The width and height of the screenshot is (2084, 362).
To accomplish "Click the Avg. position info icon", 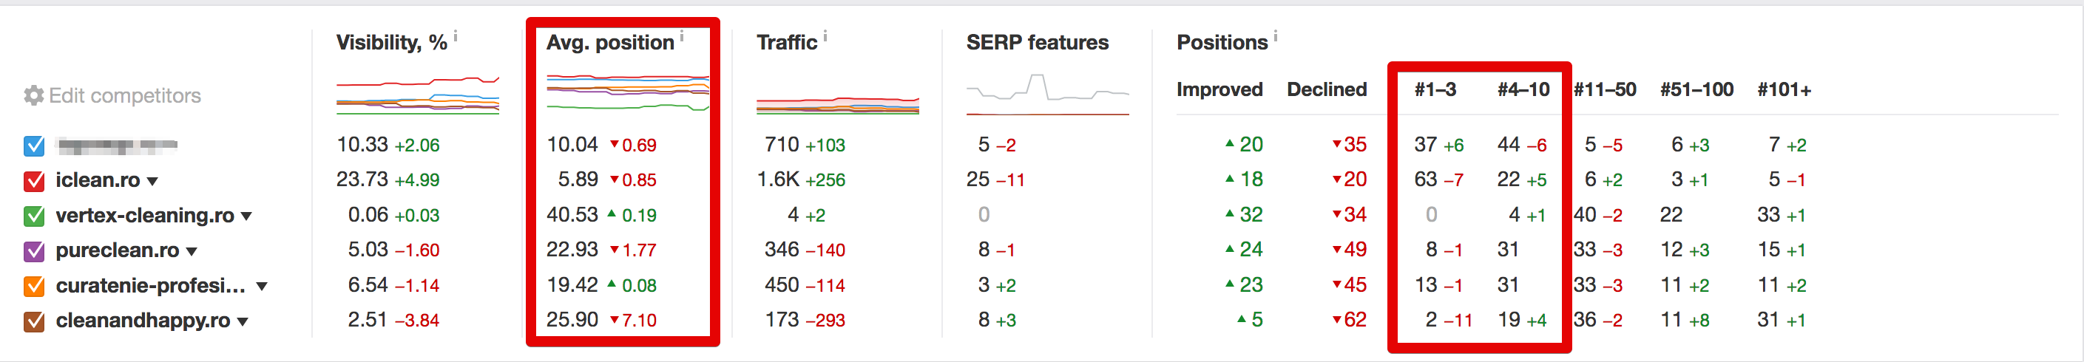I will coord(682,35).
